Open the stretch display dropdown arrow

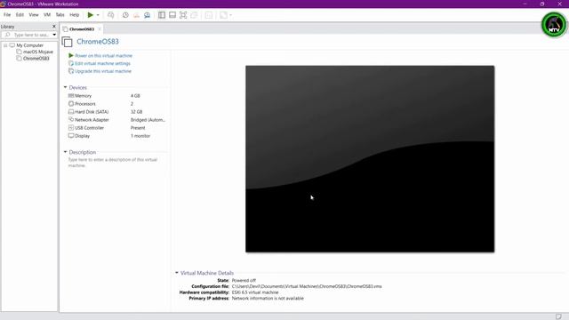230,15
